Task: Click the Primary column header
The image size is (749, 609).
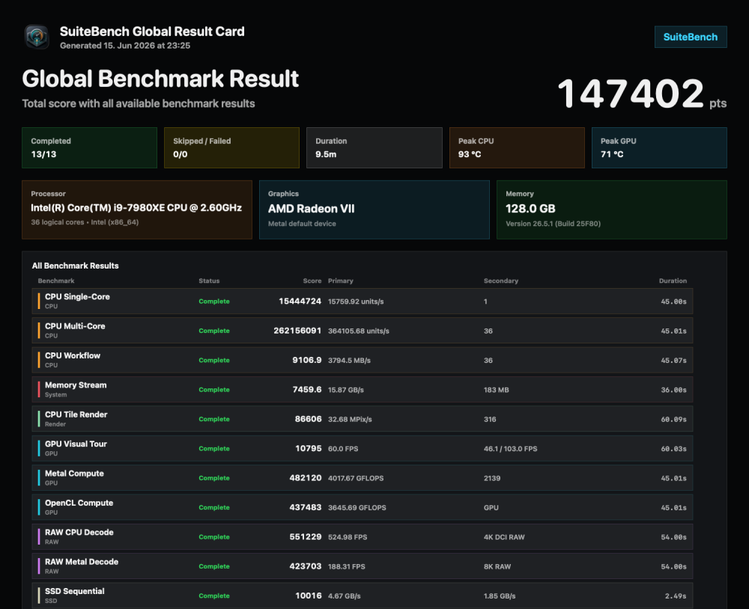Action: (x=341, y=281)
